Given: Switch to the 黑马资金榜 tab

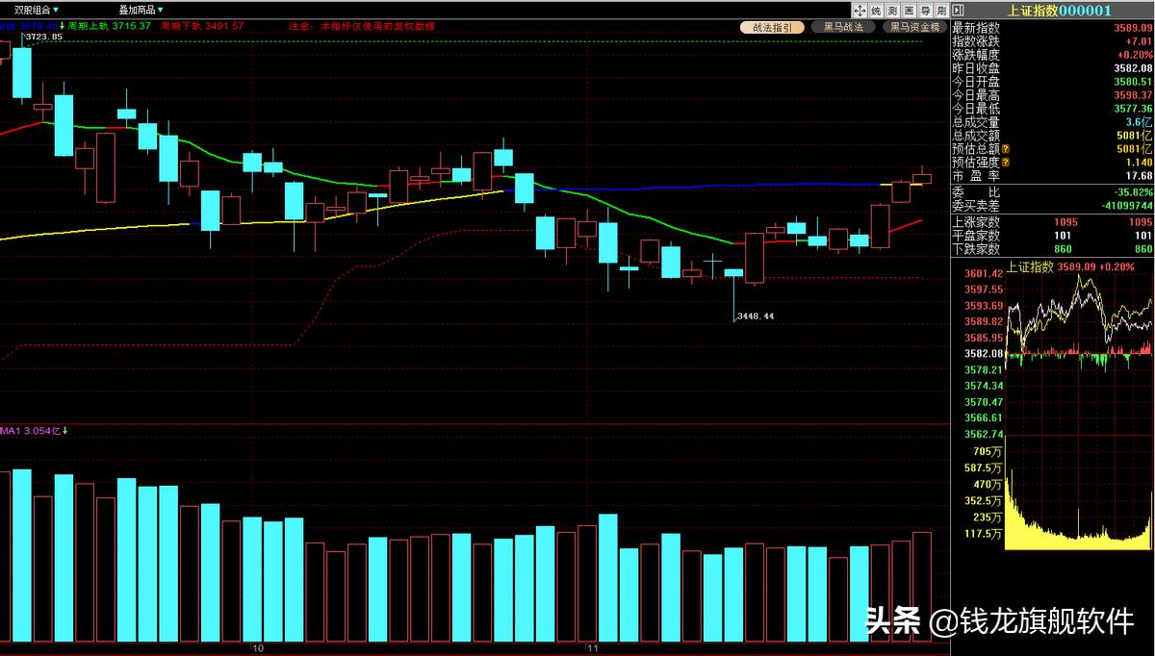Looking at the screenshot, I should click(x=914, y=27).
